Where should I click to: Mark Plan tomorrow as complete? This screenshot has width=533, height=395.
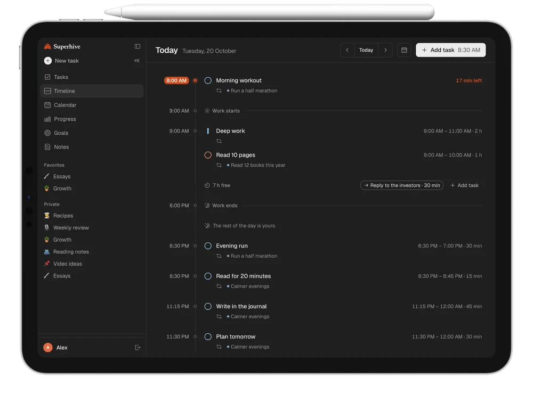(x=208, y=336)
